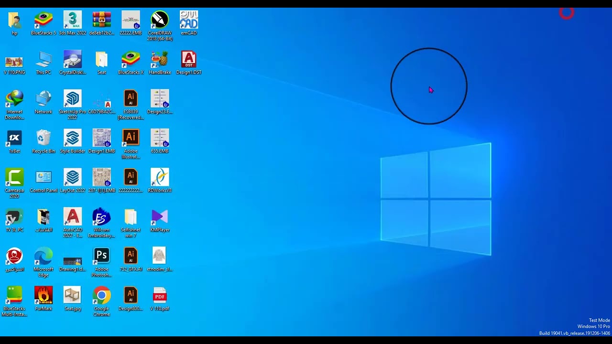
Task: Select the Design1.DST file icon
Action: click(x=189, y=59)
